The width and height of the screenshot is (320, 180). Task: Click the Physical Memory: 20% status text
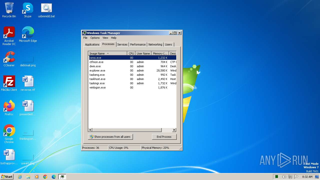[155, 148]
